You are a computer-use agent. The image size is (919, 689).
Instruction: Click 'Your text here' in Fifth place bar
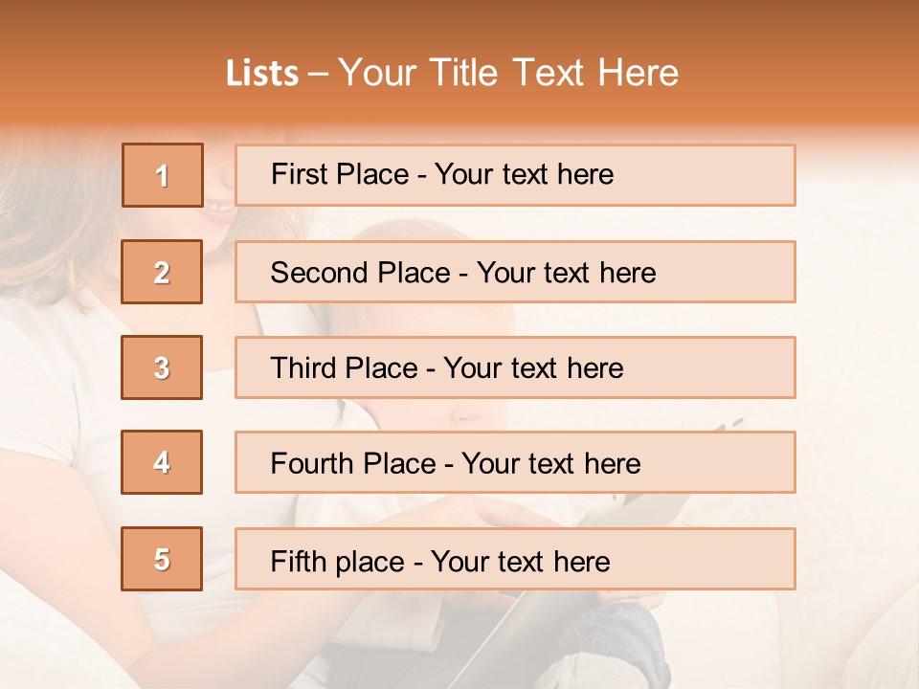[520, 561]
